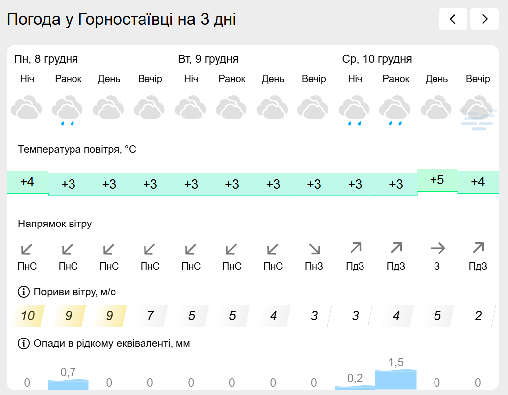Click Wednesday morning's southwest wind arrow
The width and height of the screenshot is (508, 395).
click(x=396, y=248)
